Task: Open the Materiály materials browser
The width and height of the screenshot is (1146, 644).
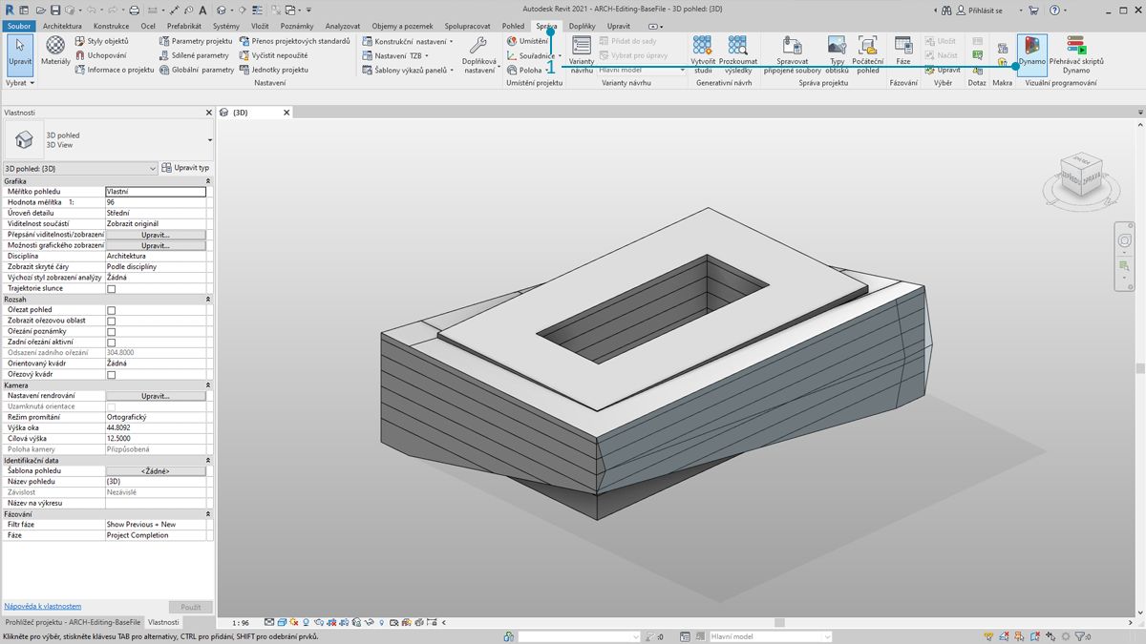Action: [55, 51]
